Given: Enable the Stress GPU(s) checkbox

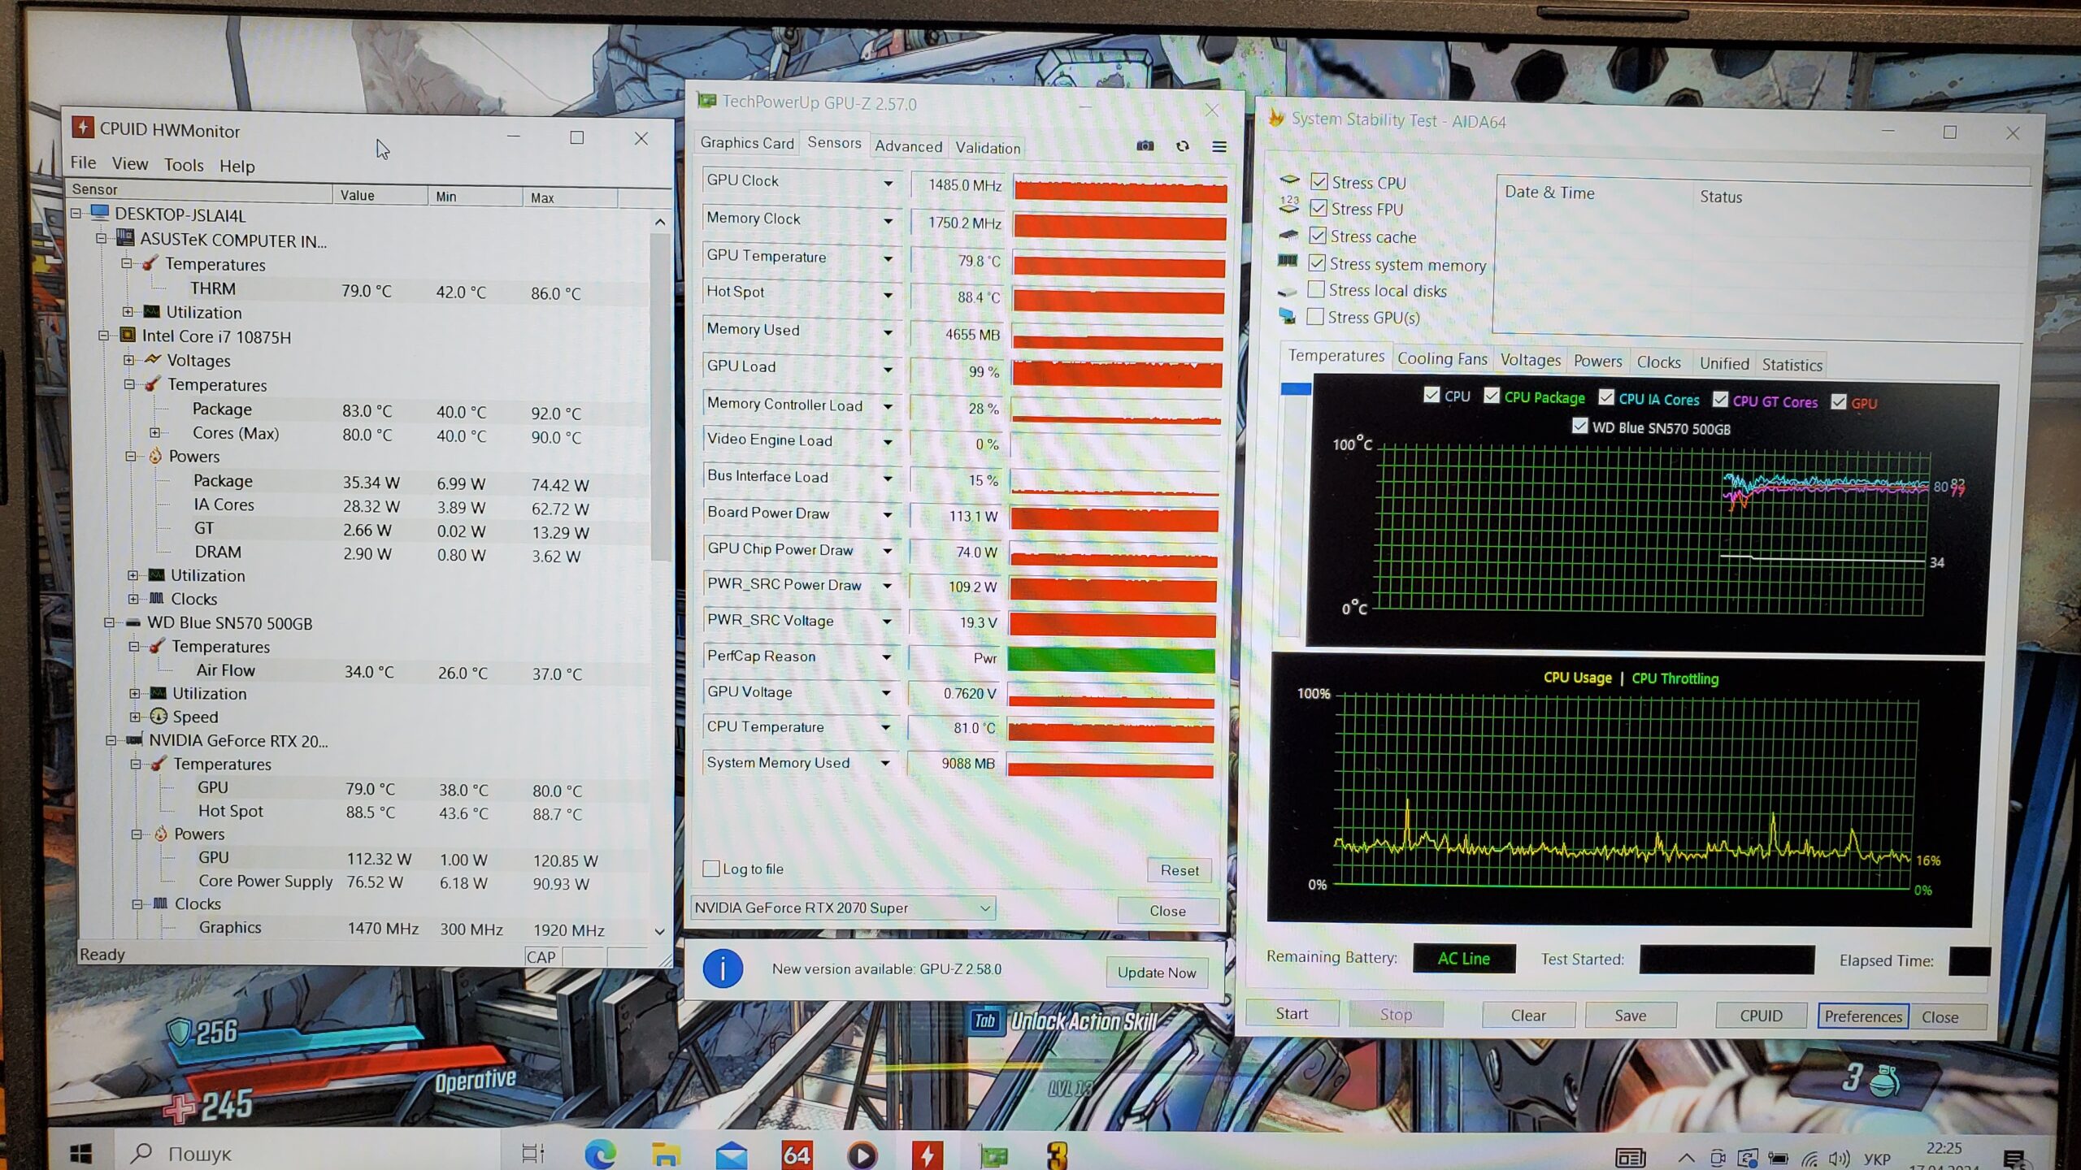Looking at the screenshot, I should 1314,317.
